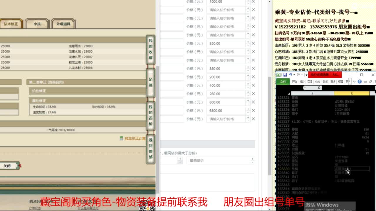
Task: Select row 423331 header in Excel
Action: coord(283,137)
